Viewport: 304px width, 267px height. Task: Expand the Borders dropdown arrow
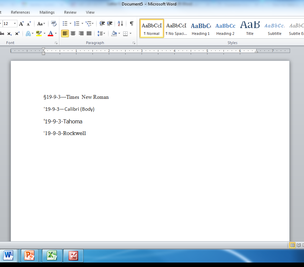130,34
